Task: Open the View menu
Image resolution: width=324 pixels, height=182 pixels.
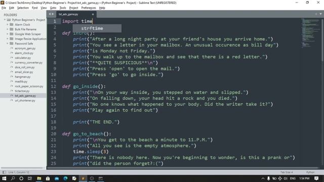Action: coord(44,8)
